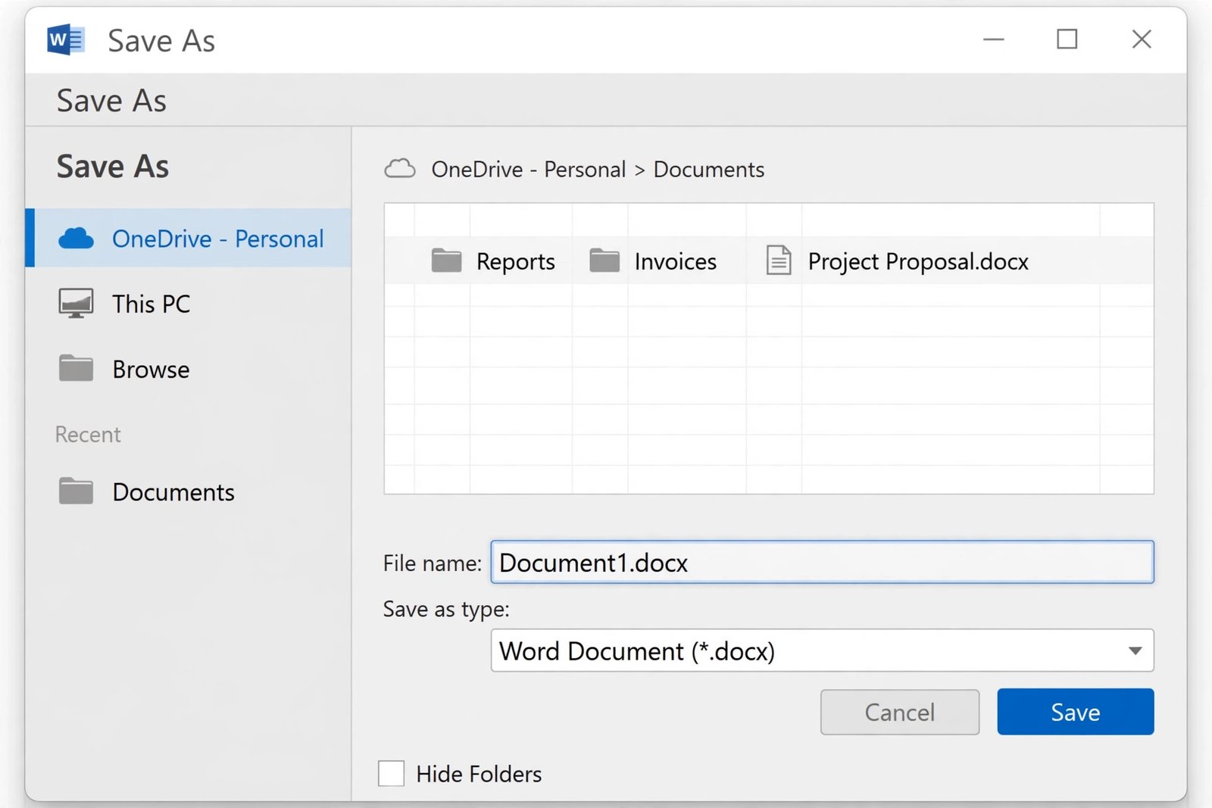Select OneDrive - Personal location
Viewport: 1212px width, 808px height.
[189, 238]
